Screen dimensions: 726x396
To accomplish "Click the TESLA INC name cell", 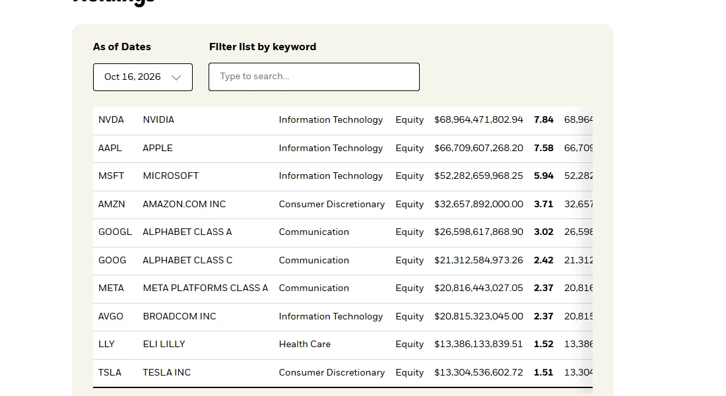I will point(167,372).
